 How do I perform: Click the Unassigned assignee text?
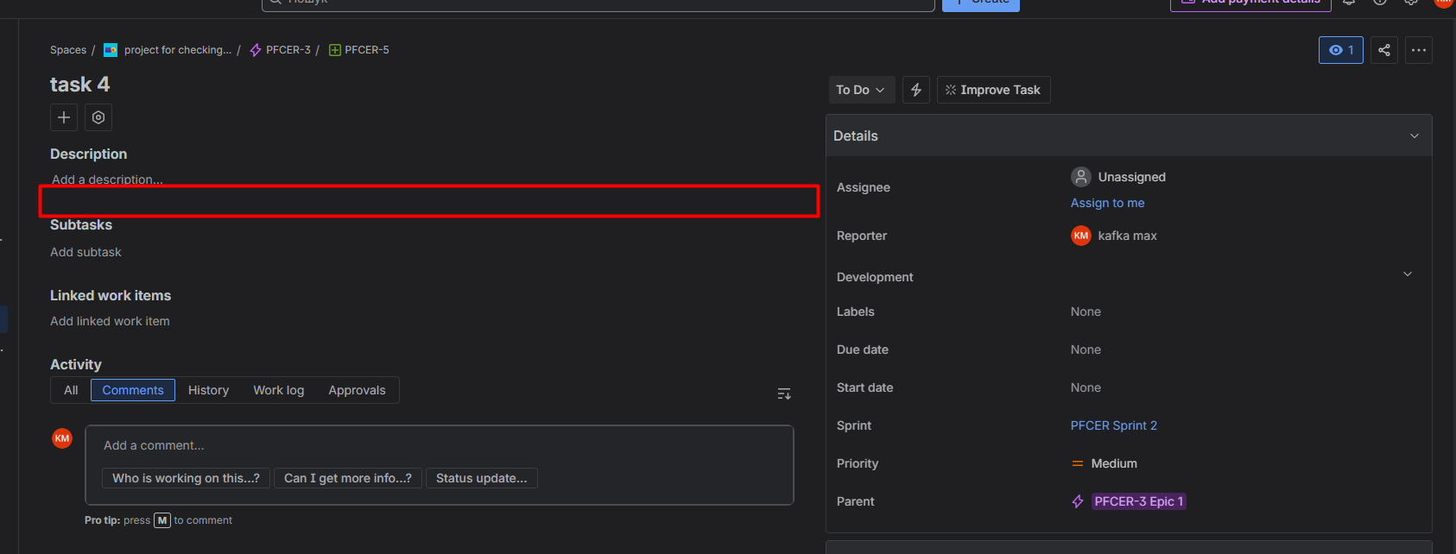click(x=1132, y=177)
